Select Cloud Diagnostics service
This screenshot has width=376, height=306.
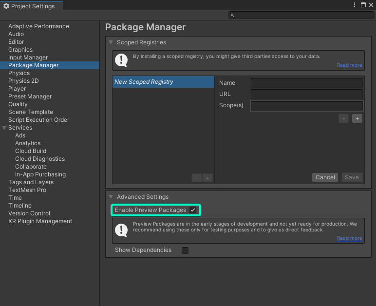pos(40,159)
